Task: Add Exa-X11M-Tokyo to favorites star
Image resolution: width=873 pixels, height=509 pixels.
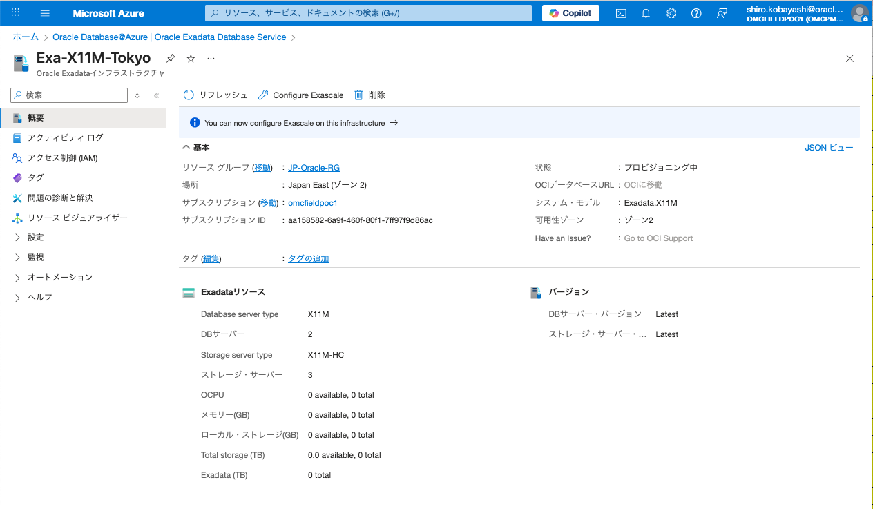Action: coord(191,59)
